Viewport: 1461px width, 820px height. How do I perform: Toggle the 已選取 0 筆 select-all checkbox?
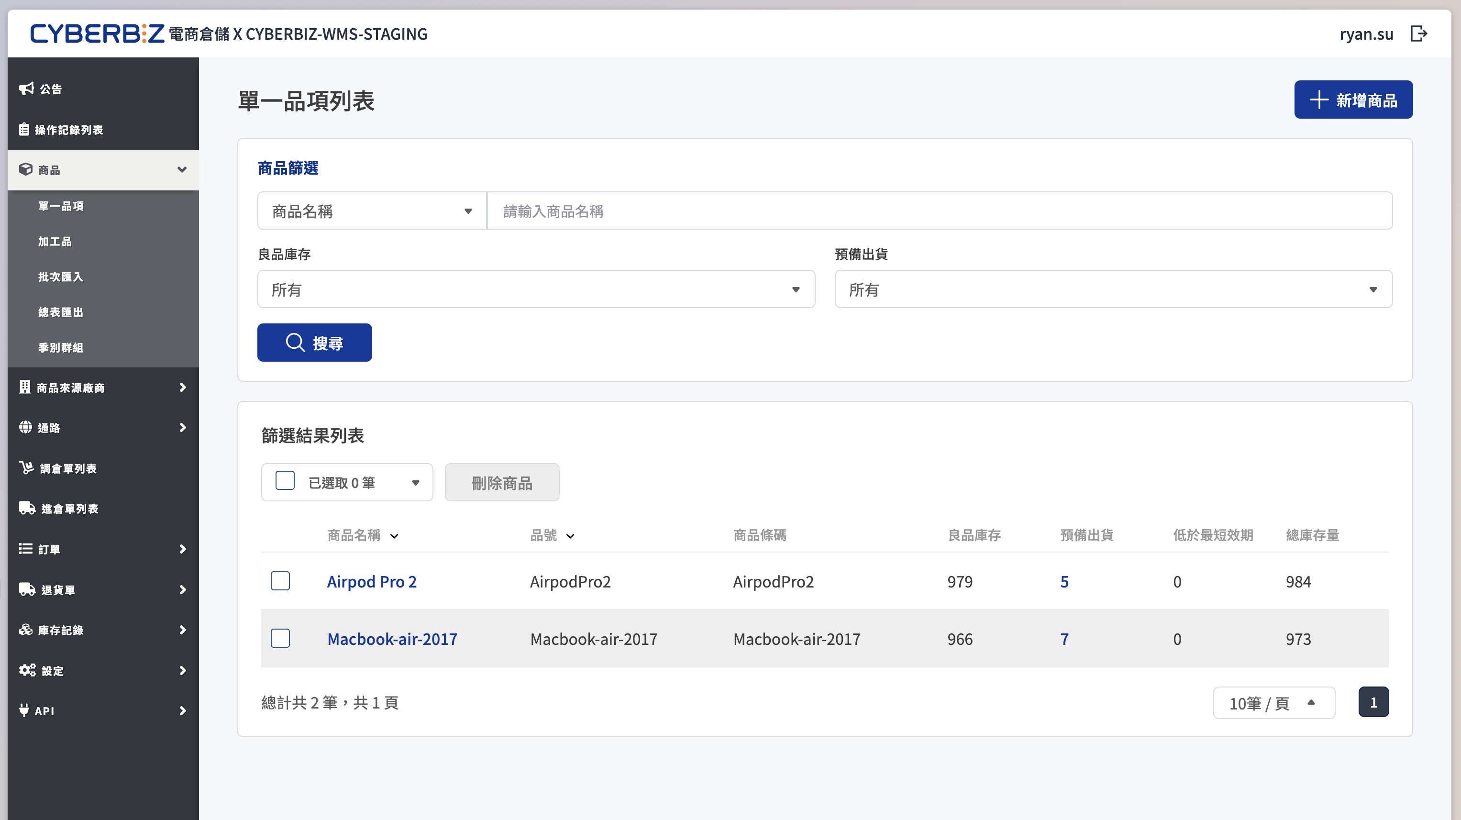click(285, 481)
